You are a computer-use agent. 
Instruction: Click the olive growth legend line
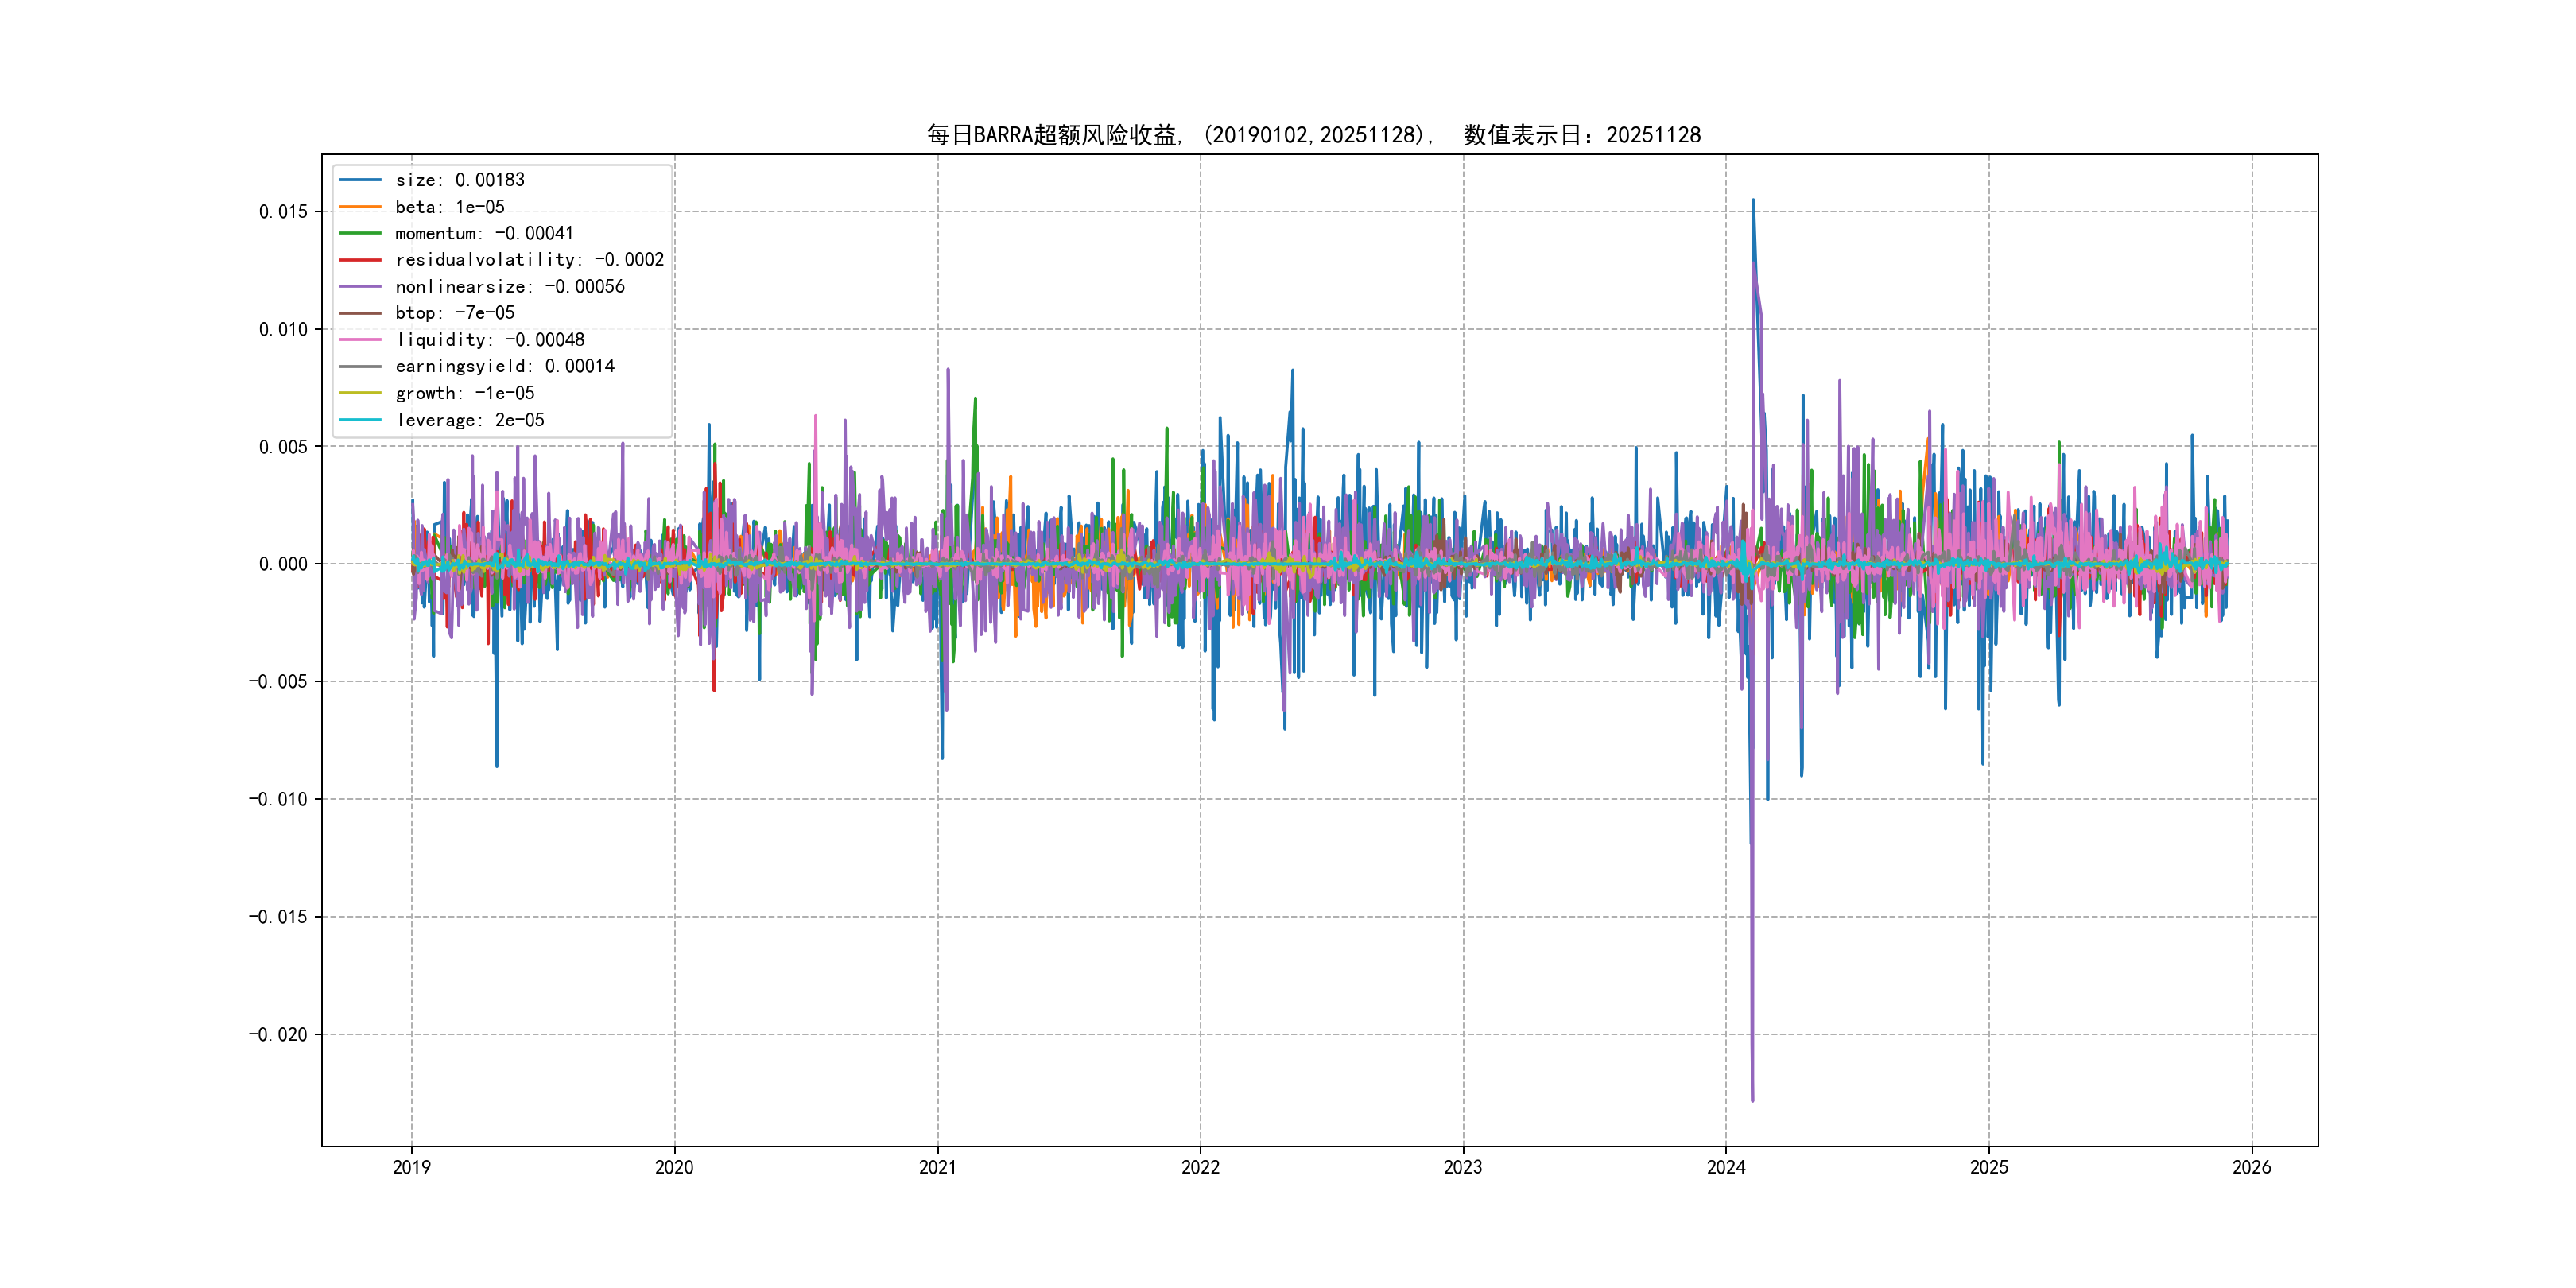[360, 393]
